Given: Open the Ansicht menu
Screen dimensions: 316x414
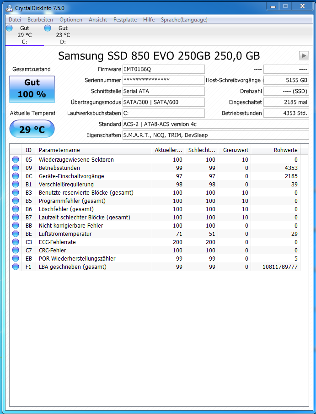Looking at the screenshot, I should tap(98, 20).
